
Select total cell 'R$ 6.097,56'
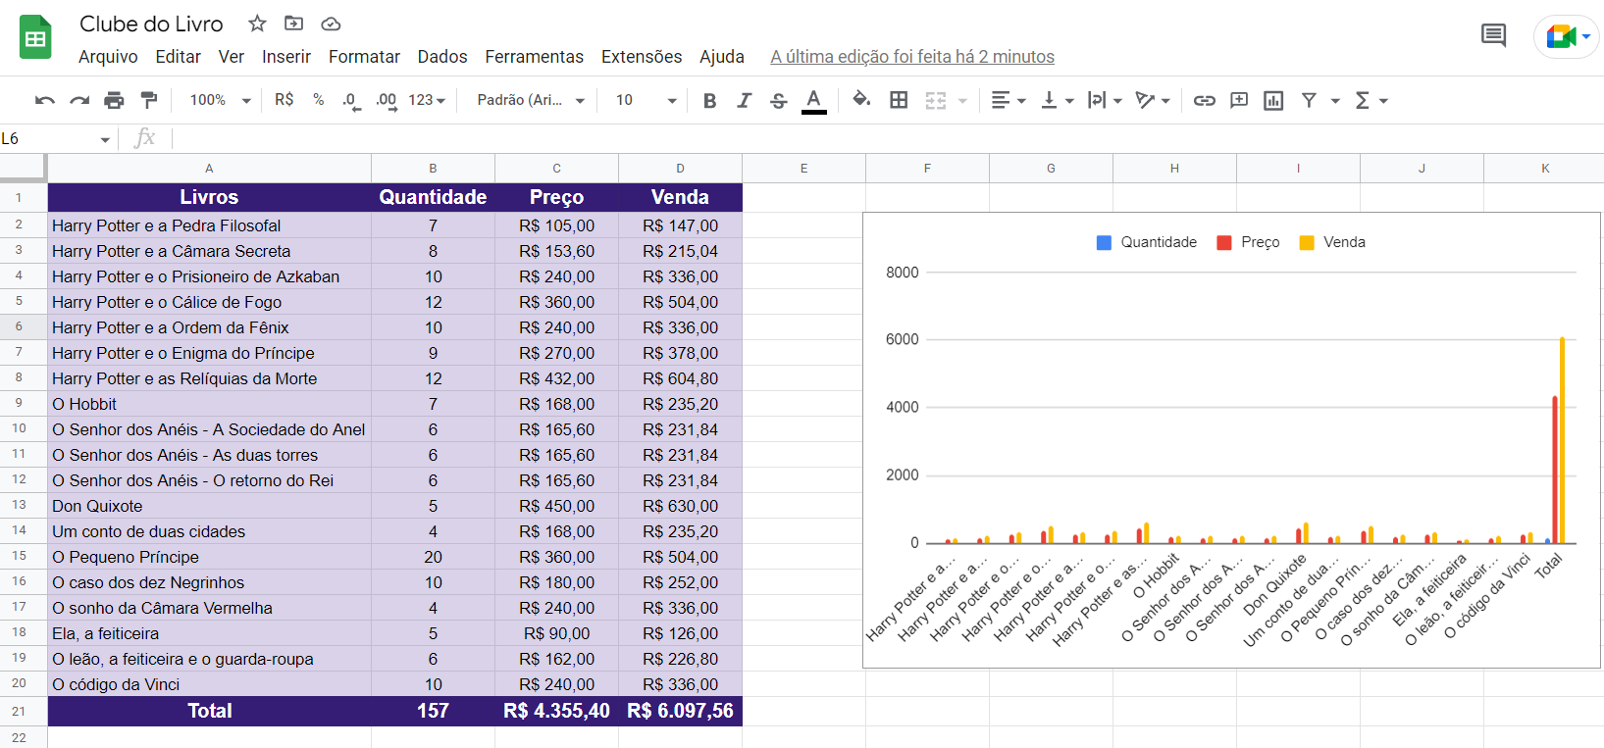[680, 711]
